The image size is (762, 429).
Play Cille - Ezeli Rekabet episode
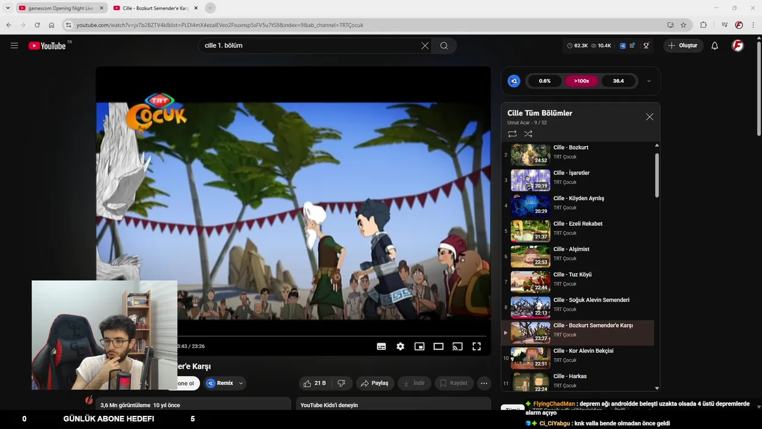coord(577,231)
